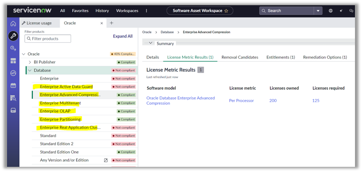
Task: Add a new tab with the plus button
Action: 111,23
